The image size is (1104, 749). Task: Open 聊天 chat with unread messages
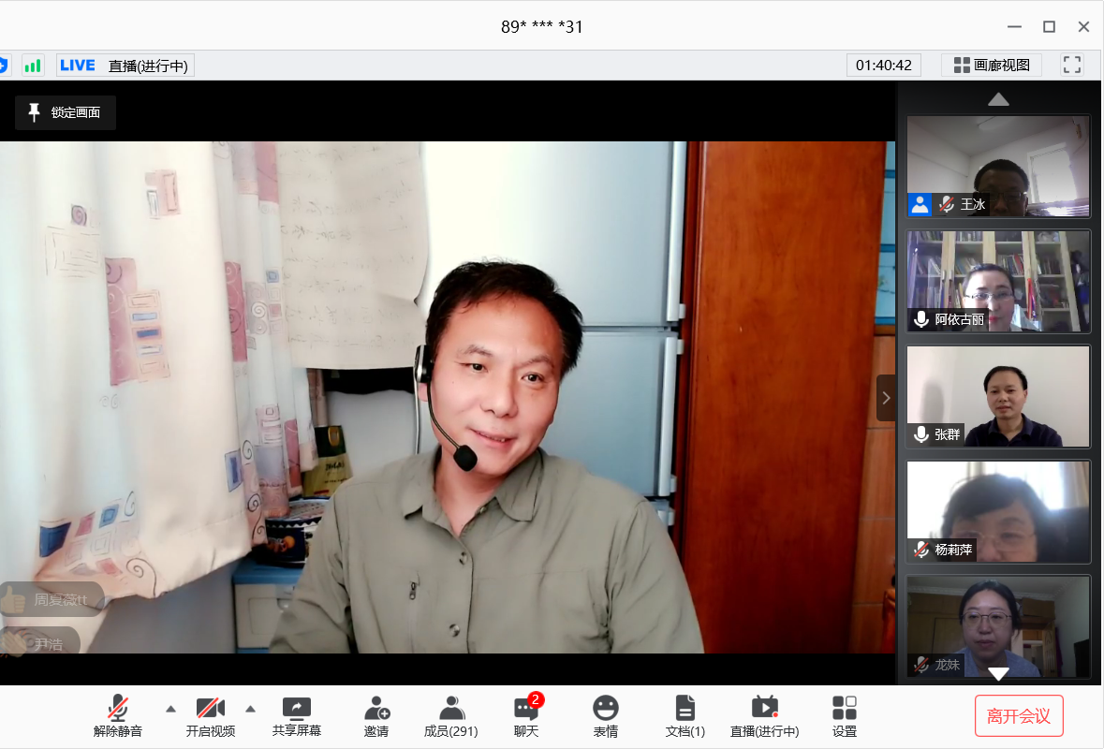coord(526,716)
